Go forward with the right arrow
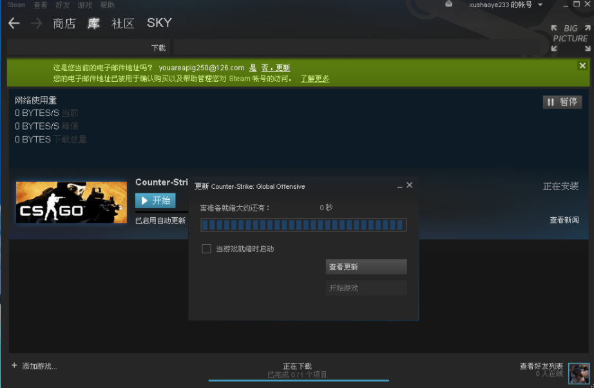 36,23
